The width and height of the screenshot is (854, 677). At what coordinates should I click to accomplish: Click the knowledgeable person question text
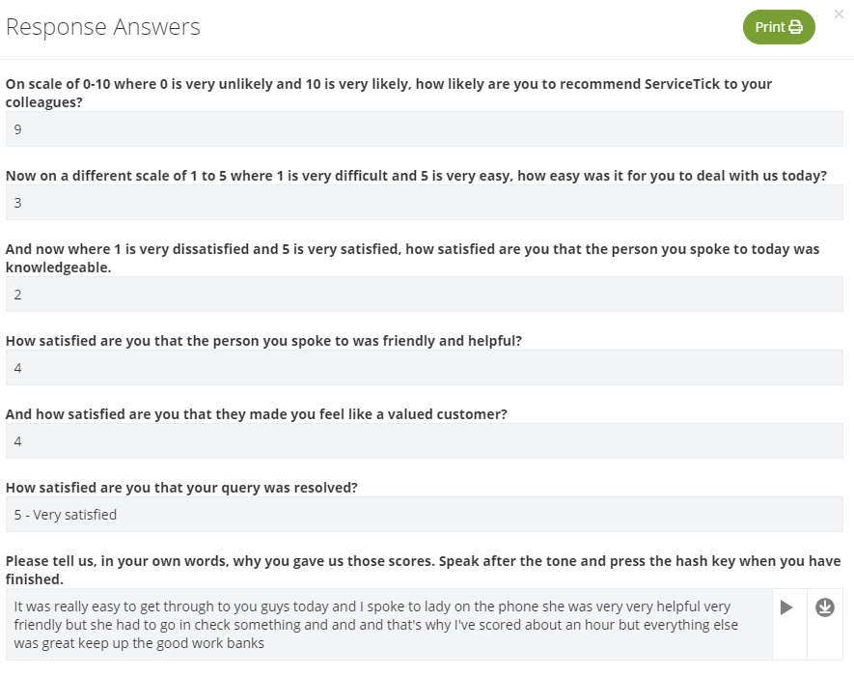click(412, 259)
